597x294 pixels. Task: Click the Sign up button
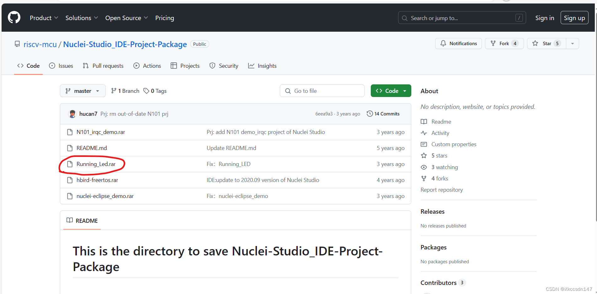coord(574,18)
